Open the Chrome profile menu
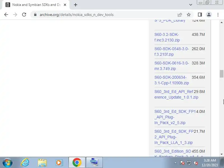 [209, 15]
